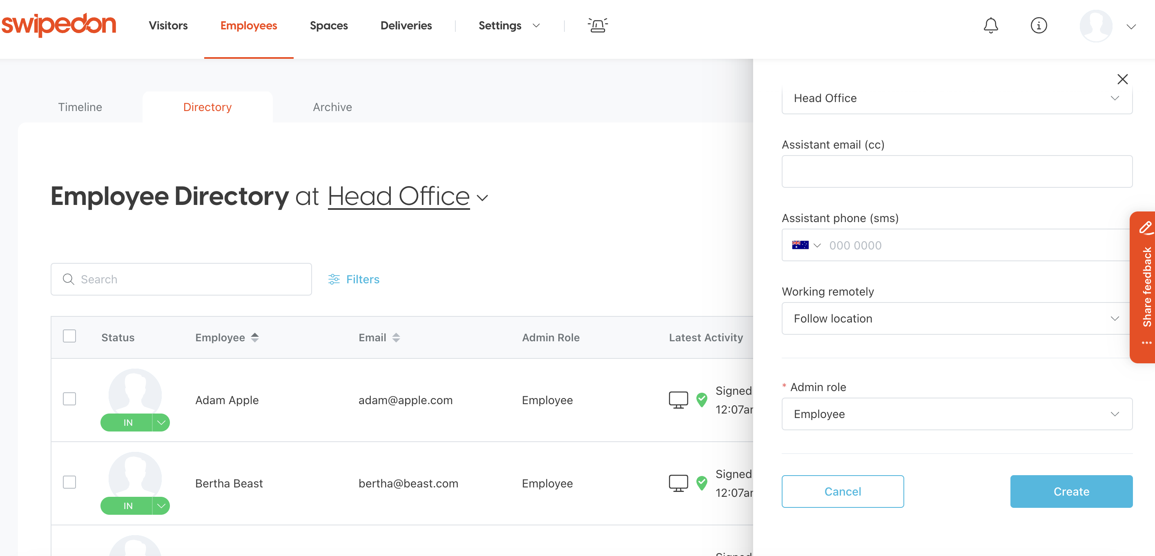Click adam@apple.com email cell
Viewport: 1155px width, 556px height.
click(x=405, y=400)
